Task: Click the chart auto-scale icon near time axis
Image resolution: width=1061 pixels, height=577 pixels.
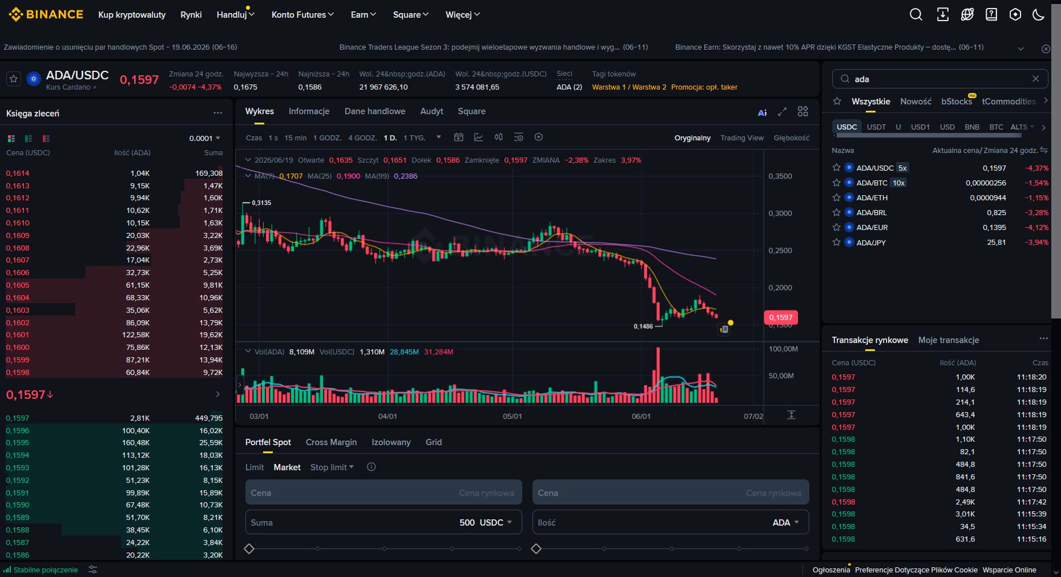Action: tap(791, 415)
